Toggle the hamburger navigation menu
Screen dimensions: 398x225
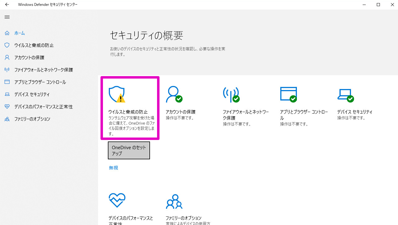(7, 17)
